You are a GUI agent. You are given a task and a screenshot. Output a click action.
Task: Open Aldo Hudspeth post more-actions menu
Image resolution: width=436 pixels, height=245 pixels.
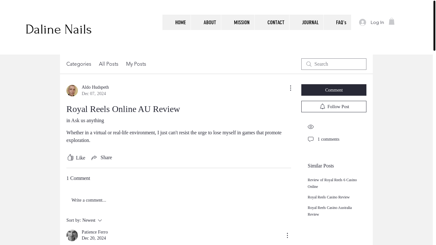tap(290, 88)
